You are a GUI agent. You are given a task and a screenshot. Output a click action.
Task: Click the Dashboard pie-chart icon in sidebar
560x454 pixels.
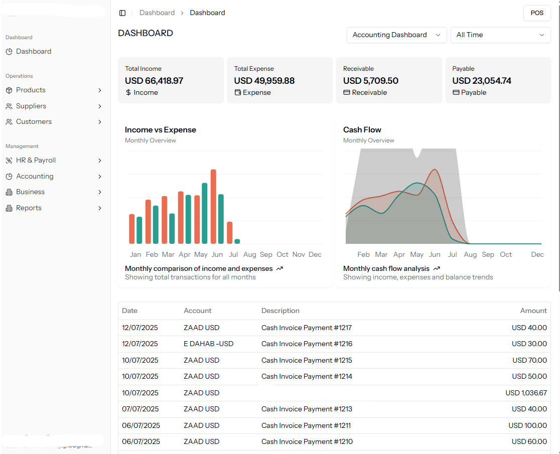[x=9, y=51]
